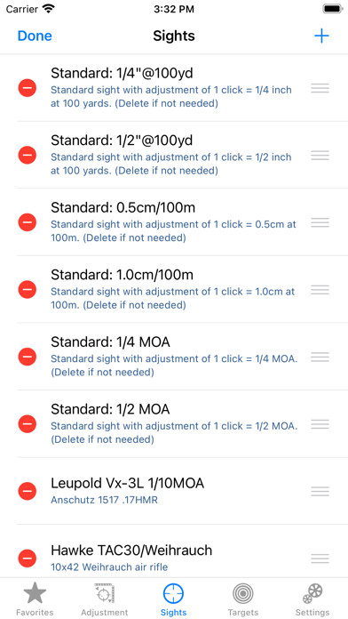348x619 pixels.
Task: Tap reorder handle on Leupold Vx-3L row
Action: coord(320,492)
